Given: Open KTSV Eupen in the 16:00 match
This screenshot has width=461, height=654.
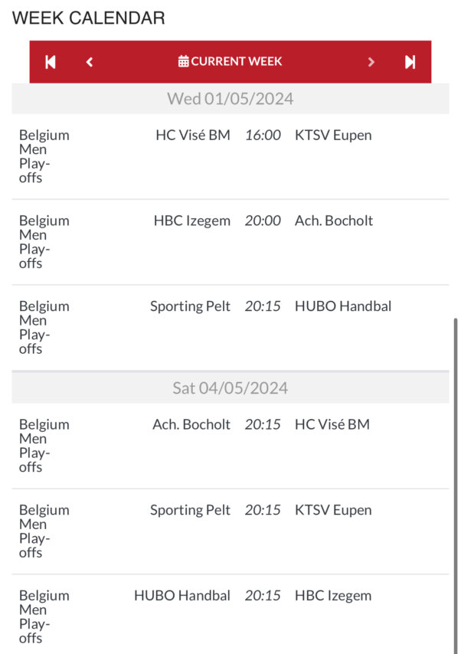Looking at the screenshot, I should [332, 136].
